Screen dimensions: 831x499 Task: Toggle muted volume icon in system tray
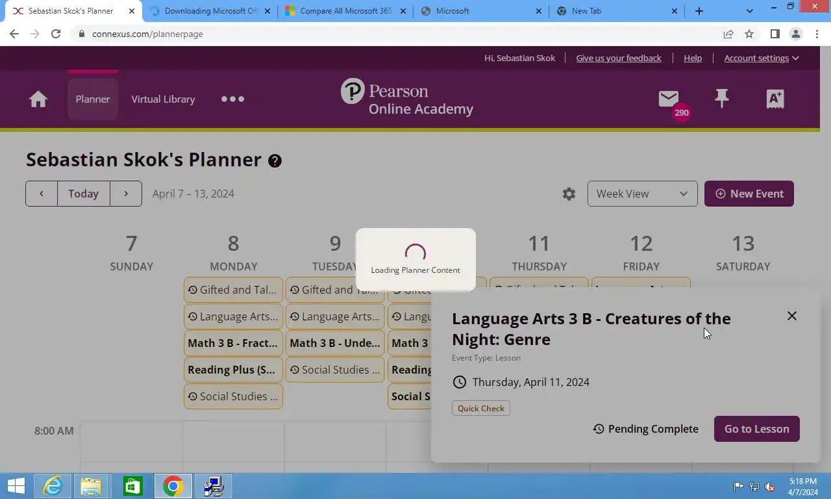pos(770,487)
